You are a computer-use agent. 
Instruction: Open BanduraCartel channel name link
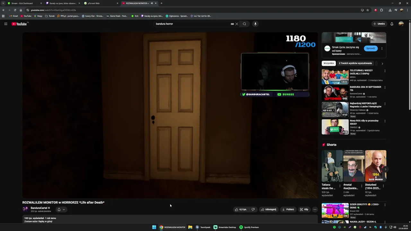[39, 208]
